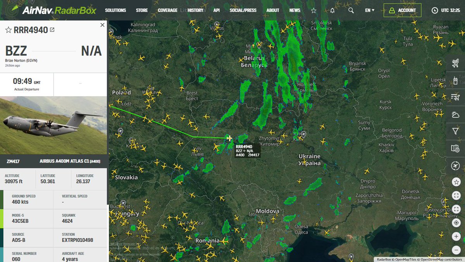This screenshot has width=465, height=262.
Task: Open the map settings icon
Action: (x=456, y=148)
